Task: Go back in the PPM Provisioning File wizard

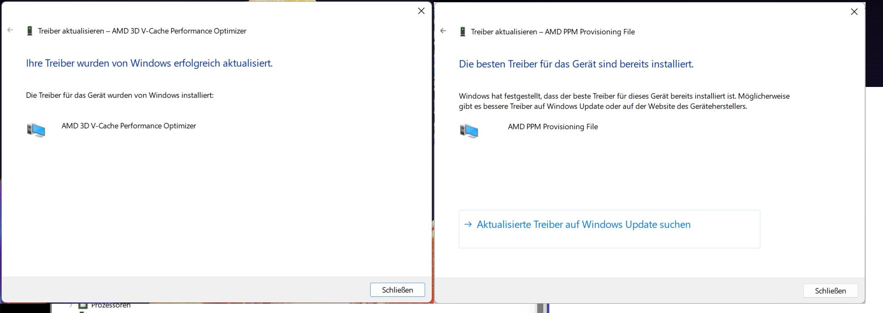Action: [x=443, y=31]
